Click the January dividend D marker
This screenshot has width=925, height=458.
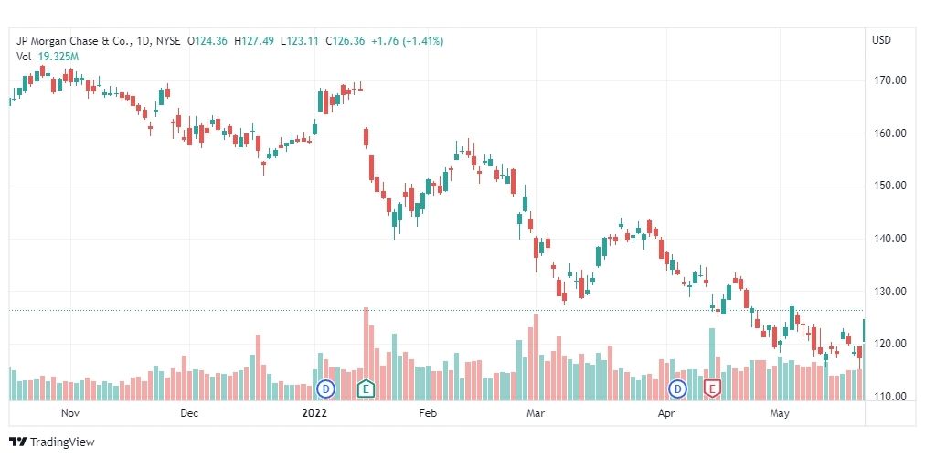pos(325,389)
